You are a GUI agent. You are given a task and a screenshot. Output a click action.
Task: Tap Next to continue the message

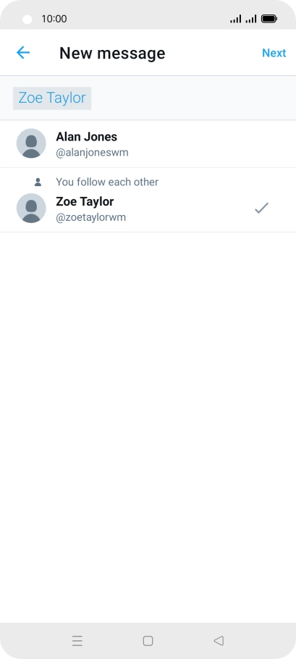click(274, 53)
